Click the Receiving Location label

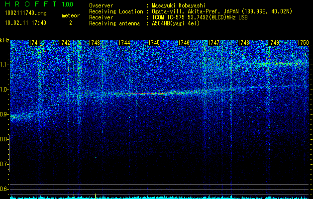[116, 11]
